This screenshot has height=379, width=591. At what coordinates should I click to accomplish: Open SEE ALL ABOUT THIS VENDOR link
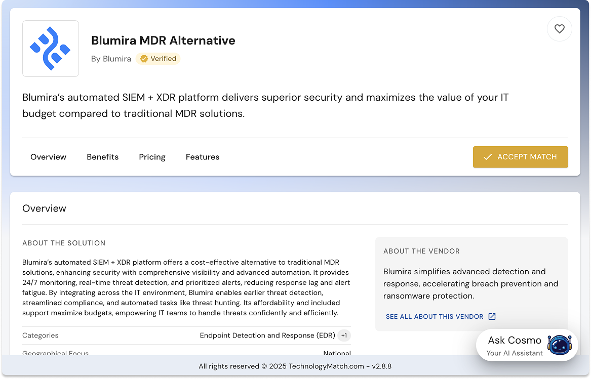pos(434,317)
